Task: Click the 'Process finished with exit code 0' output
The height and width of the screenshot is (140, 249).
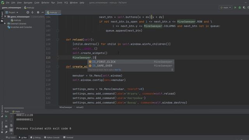Action: [44, 129]
